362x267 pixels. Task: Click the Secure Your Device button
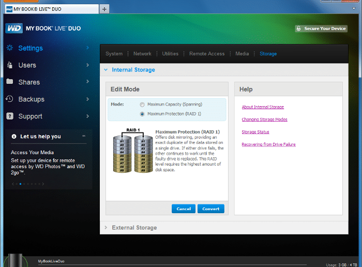(321, 28)
